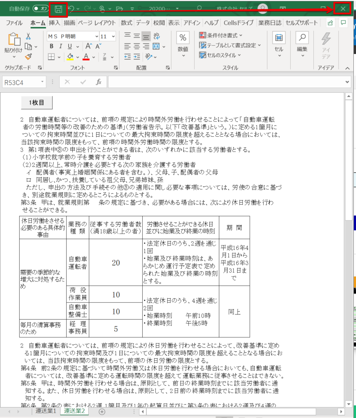The height and width of the screenshot is (418, 356).
Task: Toggle Underline formatting
Action: [x=70, y=47]
